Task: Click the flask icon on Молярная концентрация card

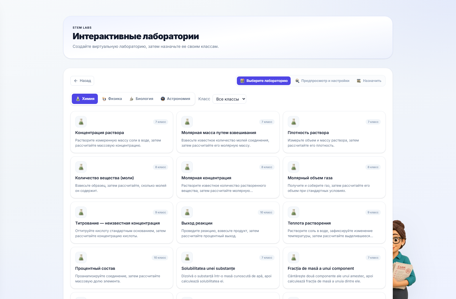Action: coord(187,167)
